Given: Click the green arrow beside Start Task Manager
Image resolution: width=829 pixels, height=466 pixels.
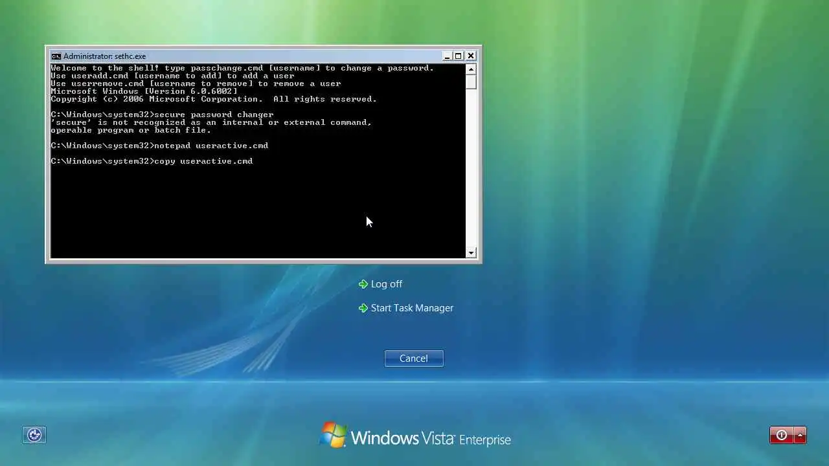Looking at the screenshot, I should [363, 308].
